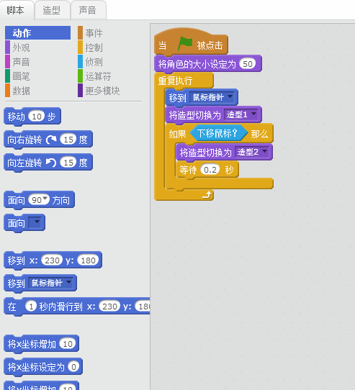Click the 将角色的大小设定为 block label
The image size is (355, 390).
click(x=197, y=64)
